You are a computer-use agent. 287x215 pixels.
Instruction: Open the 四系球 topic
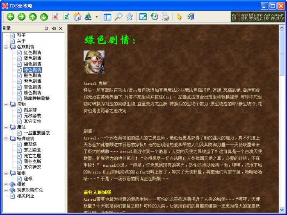(x=30, y=110)
